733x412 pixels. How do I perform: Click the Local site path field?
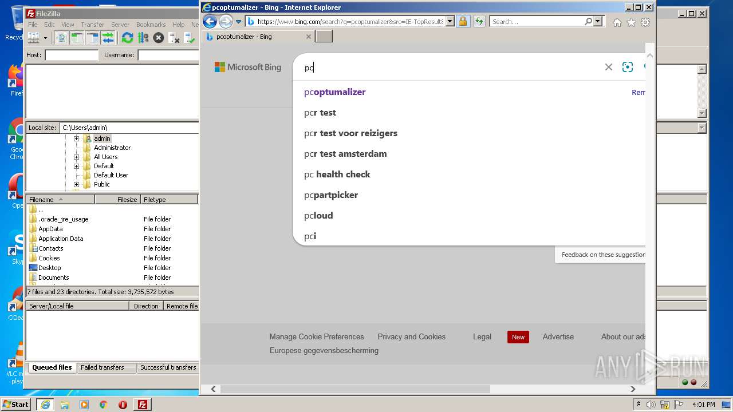(129, 128)
